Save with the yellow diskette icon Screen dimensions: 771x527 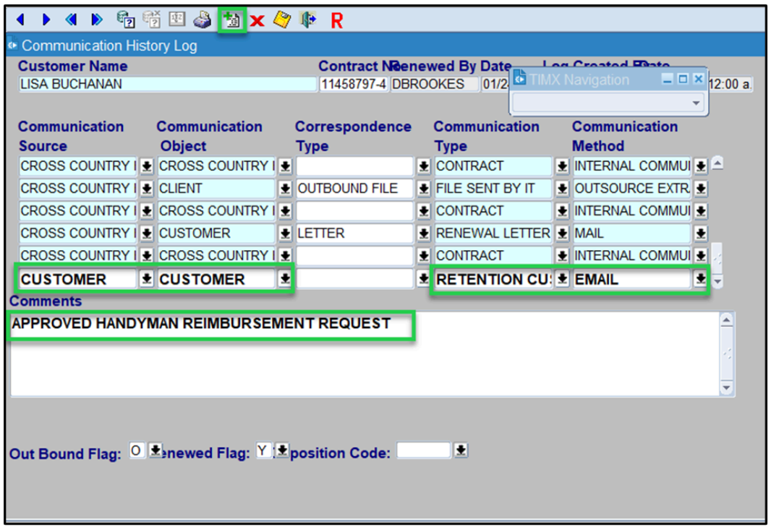pyautogui.click(x=282, y=20)
